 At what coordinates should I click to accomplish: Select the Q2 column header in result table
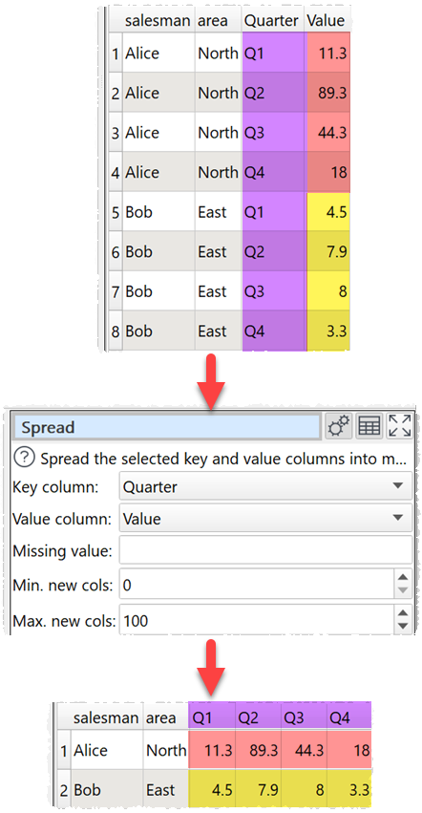coord(258,717)
